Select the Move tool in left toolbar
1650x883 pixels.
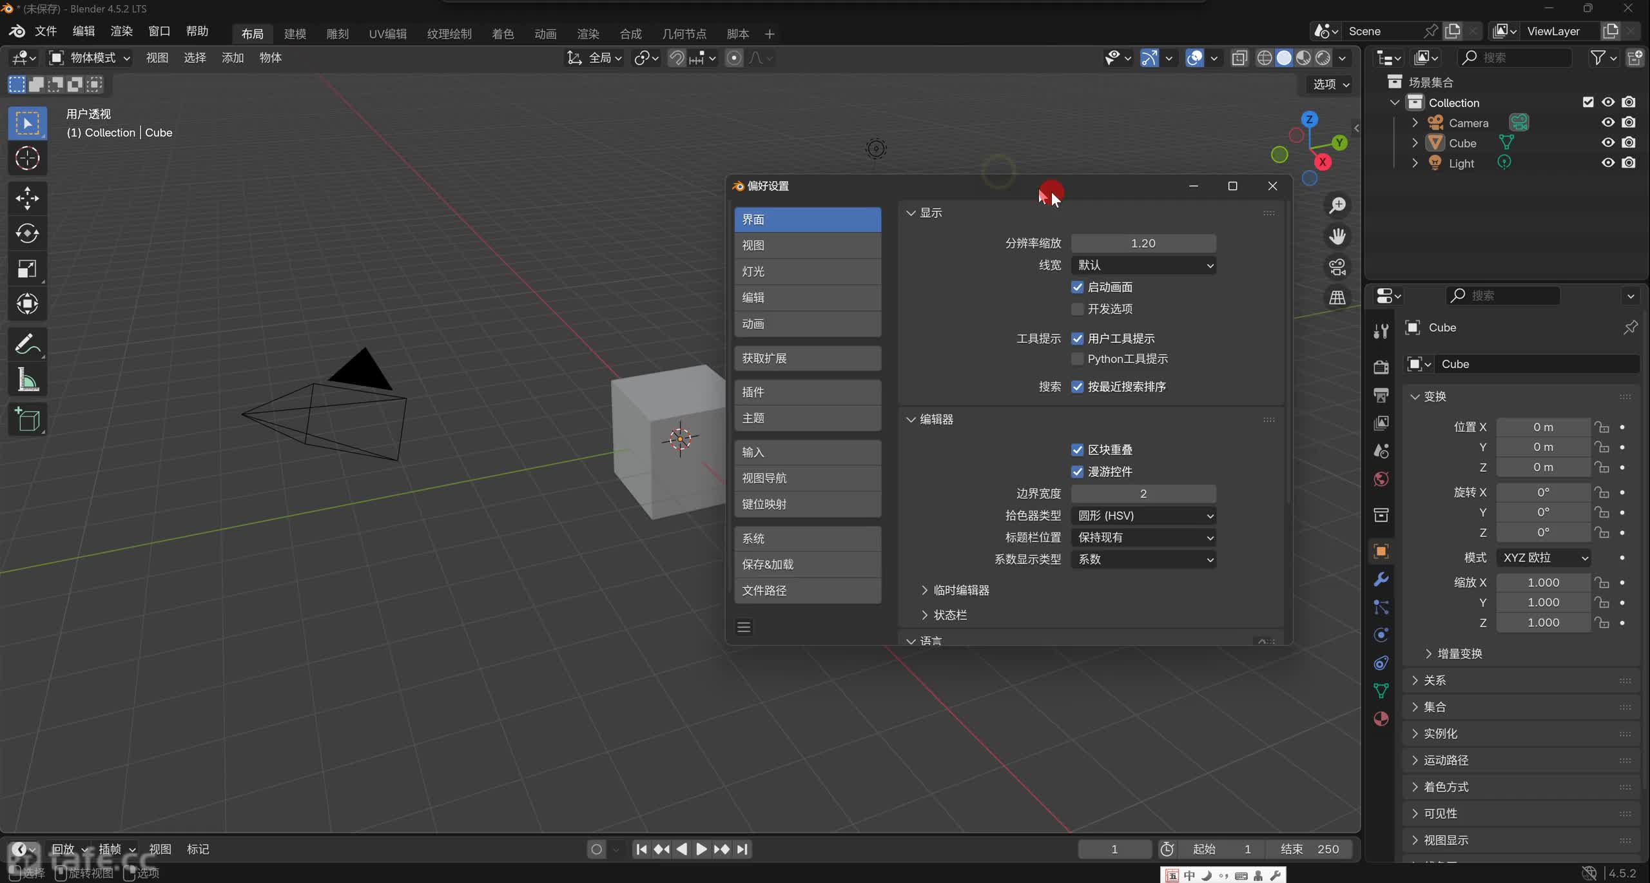click(27, 198)
